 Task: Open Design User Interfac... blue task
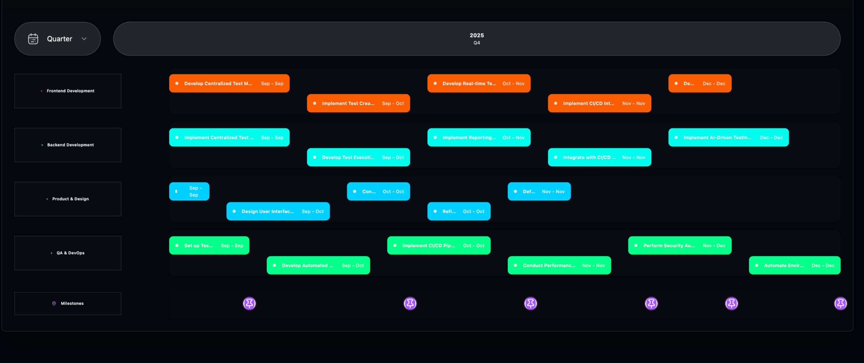point(278,211)
